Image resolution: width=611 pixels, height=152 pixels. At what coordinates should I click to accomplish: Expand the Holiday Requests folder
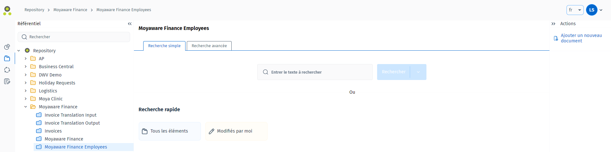pyautogui.click(x=26, y=83)
